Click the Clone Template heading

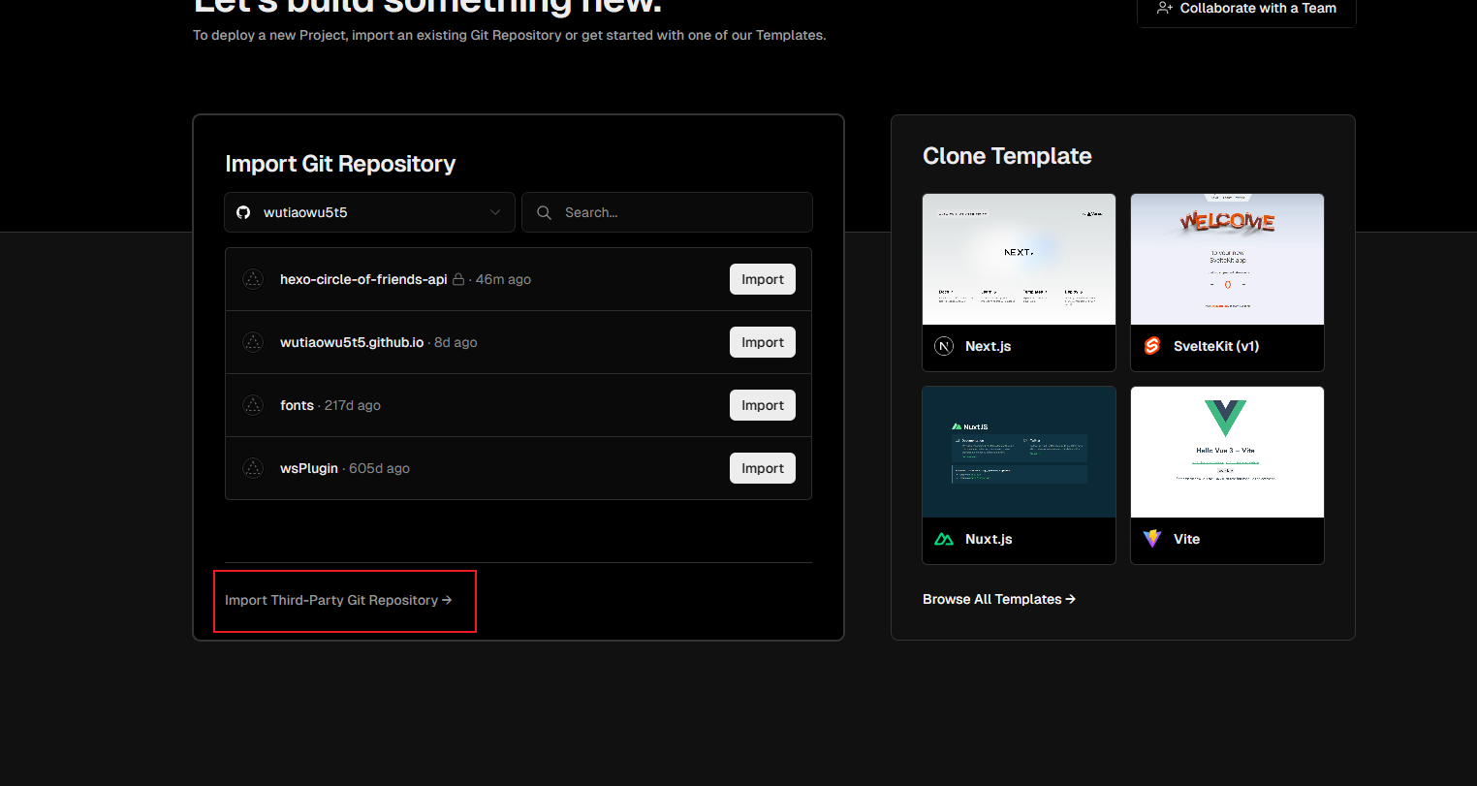1007,156
